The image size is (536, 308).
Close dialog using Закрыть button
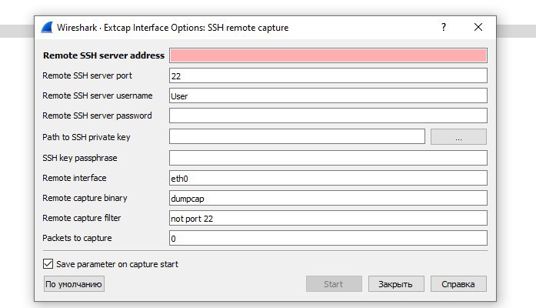tap(396, 284)
